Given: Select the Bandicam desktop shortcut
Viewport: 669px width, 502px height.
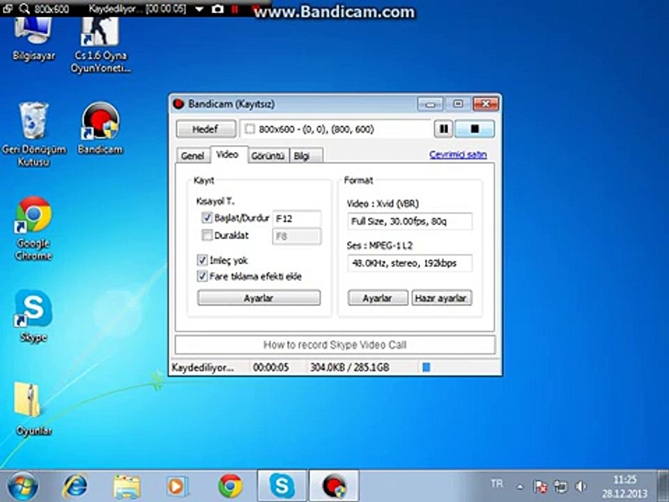Looking at the screenshot, I should click(100, 128).
